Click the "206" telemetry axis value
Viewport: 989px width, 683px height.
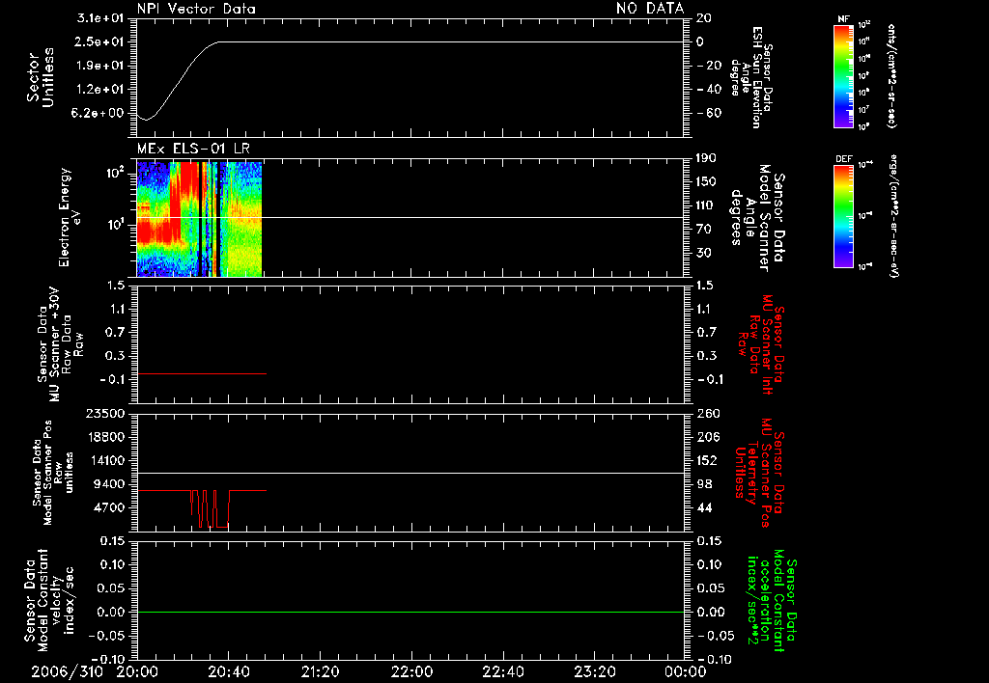(x=708, y=437)
